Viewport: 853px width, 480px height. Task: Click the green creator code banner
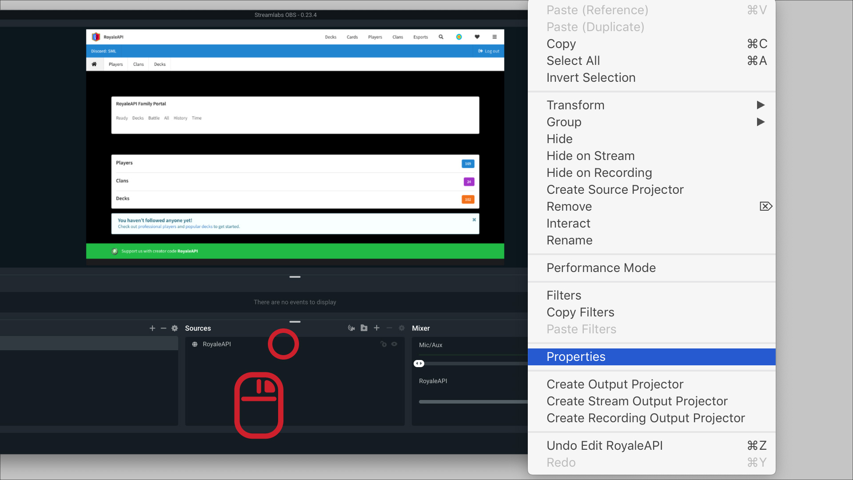pyautogui.click(x=295, y=251)
